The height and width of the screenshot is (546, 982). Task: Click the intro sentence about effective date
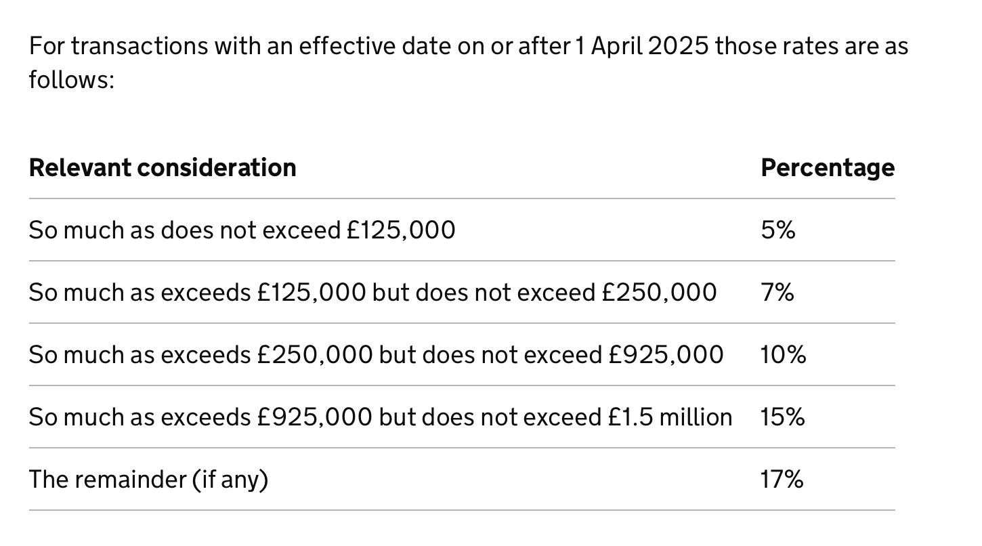(467, 47)
